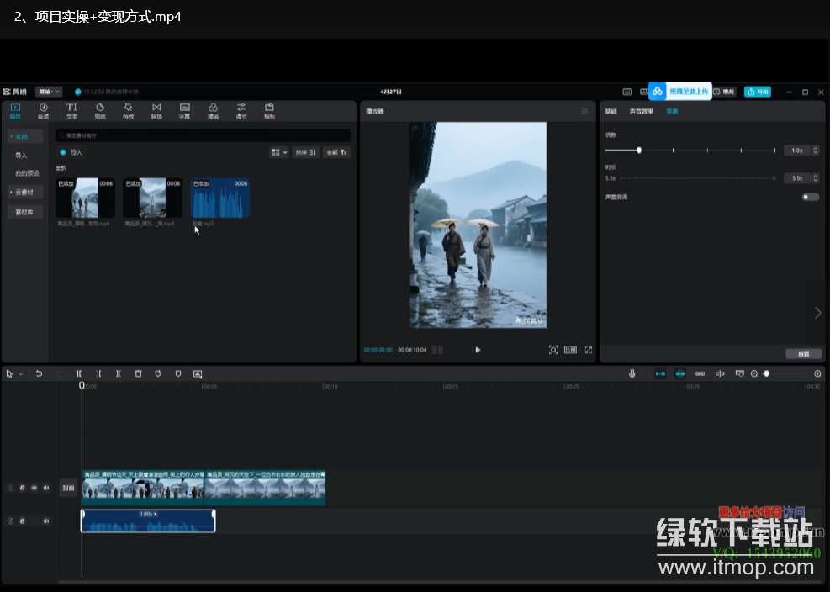Open the 菜单 menu dropdown
Viewport: 830px width, 592px height.
point(50,92)
